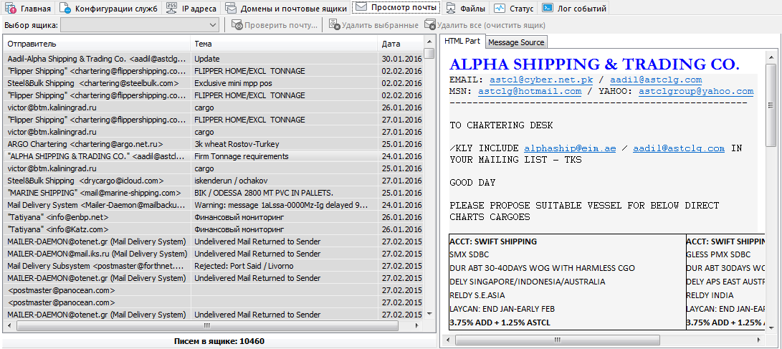Select the Mail Delivery System warning message
The height and width of the screenshot is (349, 782).
point(214,205)
